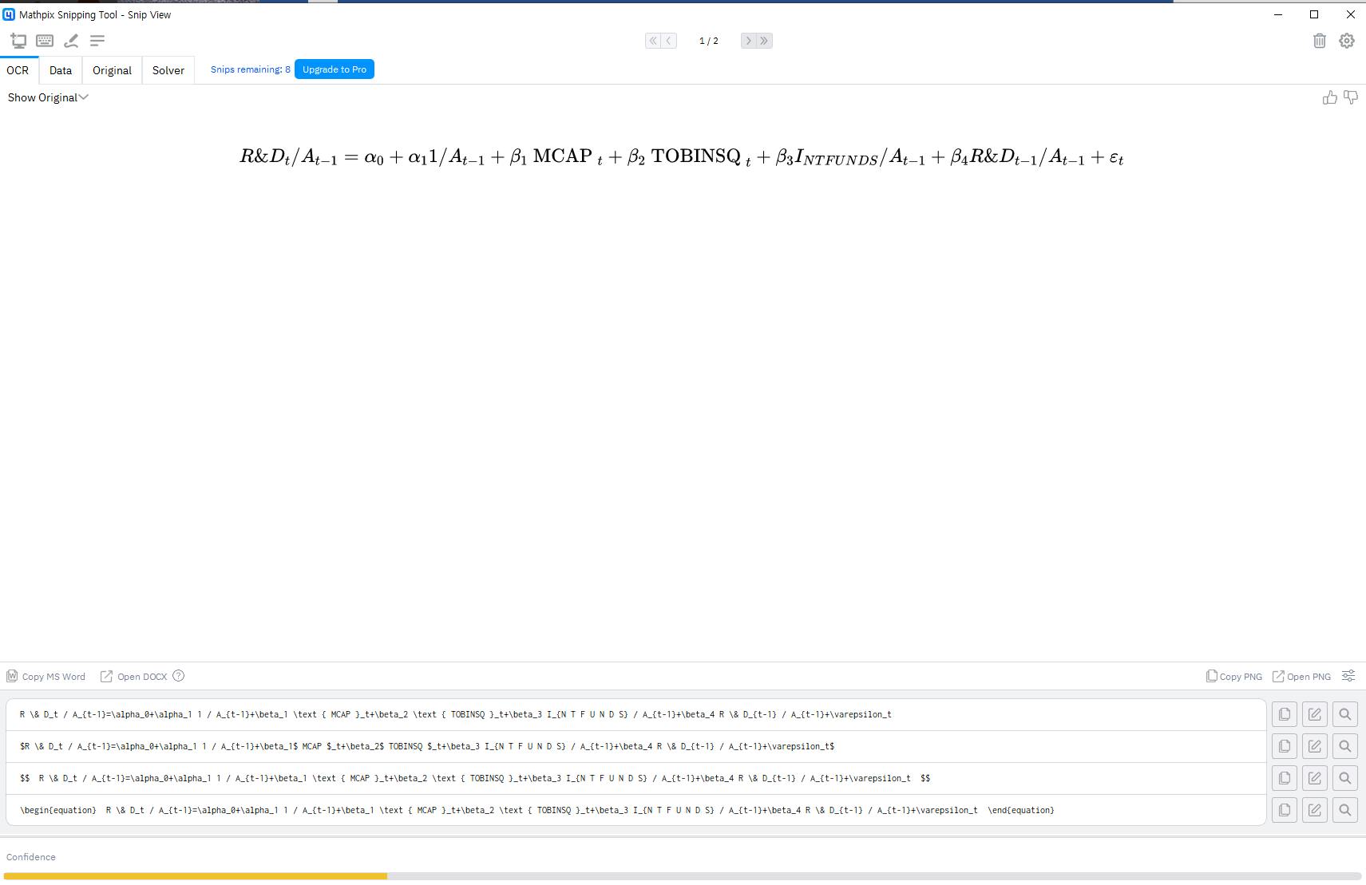Select the \begin{equation} LaTeX text row
This screenshot has width=1366, height=885.
(636, 810)
